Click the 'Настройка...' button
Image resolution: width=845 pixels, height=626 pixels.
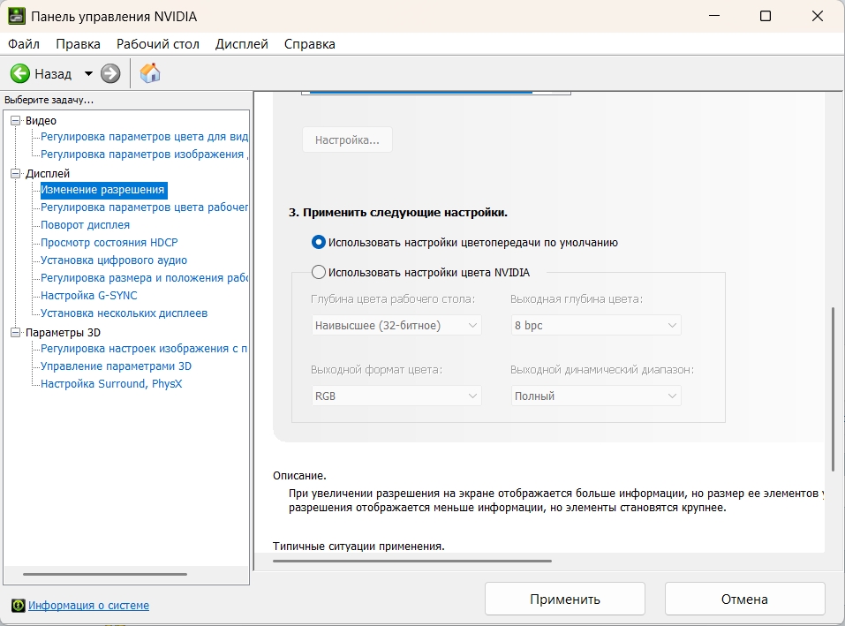tap(347, 140)
